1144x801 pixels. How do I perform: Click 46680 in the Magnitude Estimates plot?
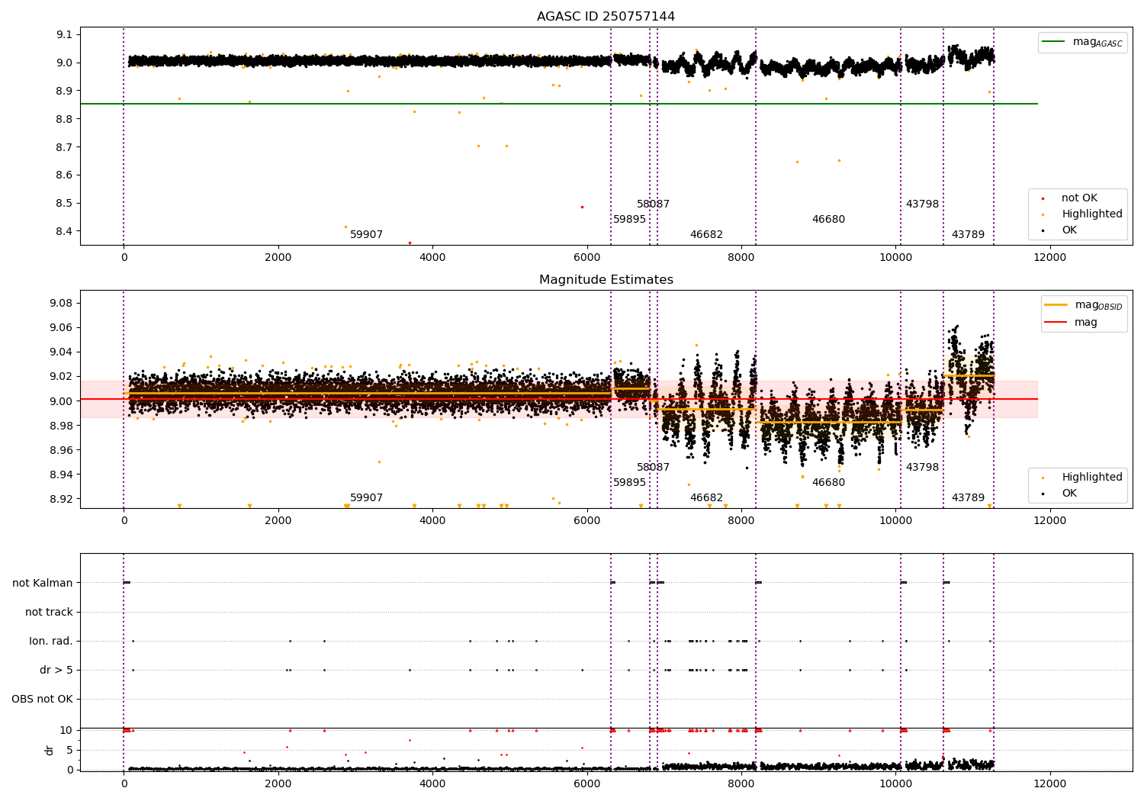pyautogui.click(x=828, y=483)
